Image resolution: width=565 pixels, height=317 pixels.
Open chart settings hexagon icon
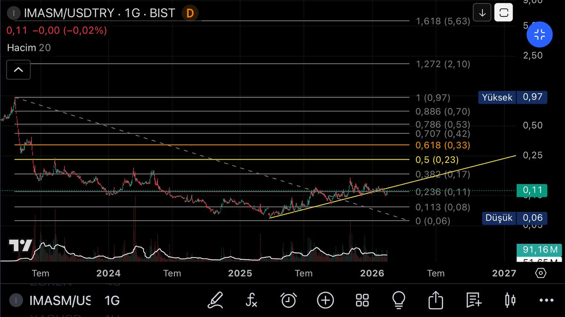click(541, 273)
